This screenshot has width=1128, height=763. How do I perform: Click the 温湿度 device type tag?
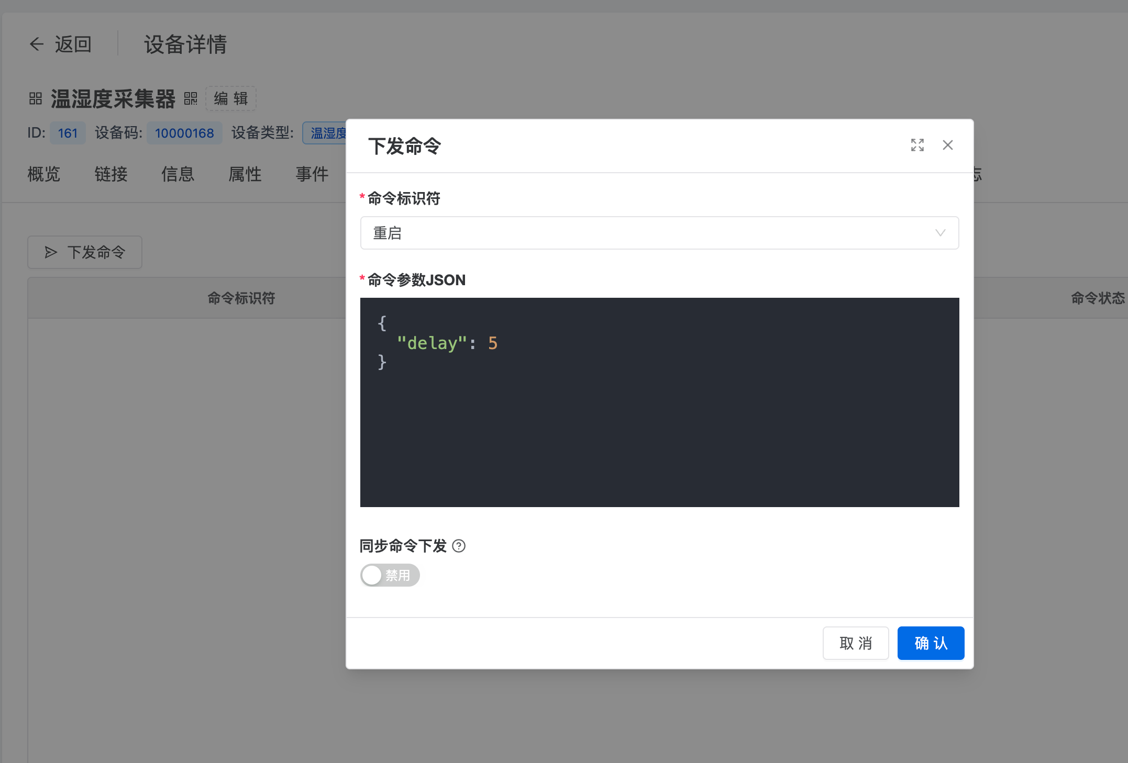(x=325, y=133)
